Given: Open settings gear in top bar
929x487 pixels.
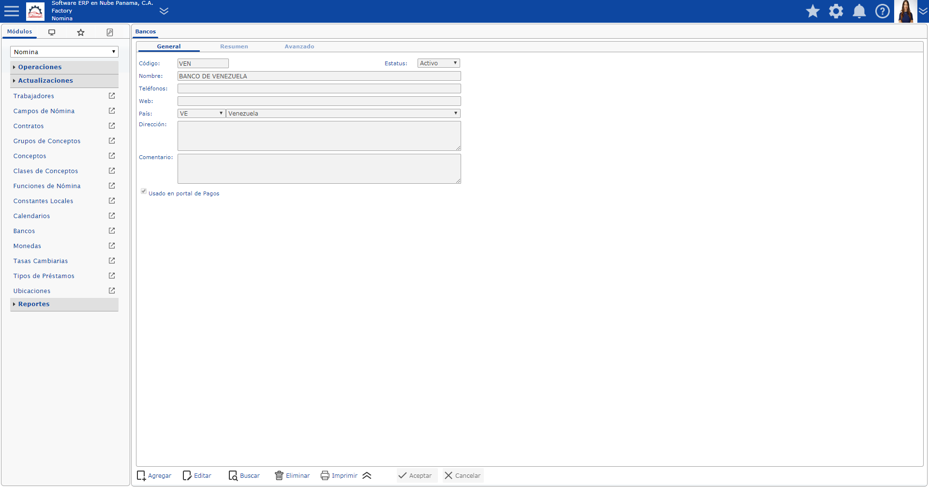Looking at the screenshot, I should pyautogui.click(x=836, y=11).
